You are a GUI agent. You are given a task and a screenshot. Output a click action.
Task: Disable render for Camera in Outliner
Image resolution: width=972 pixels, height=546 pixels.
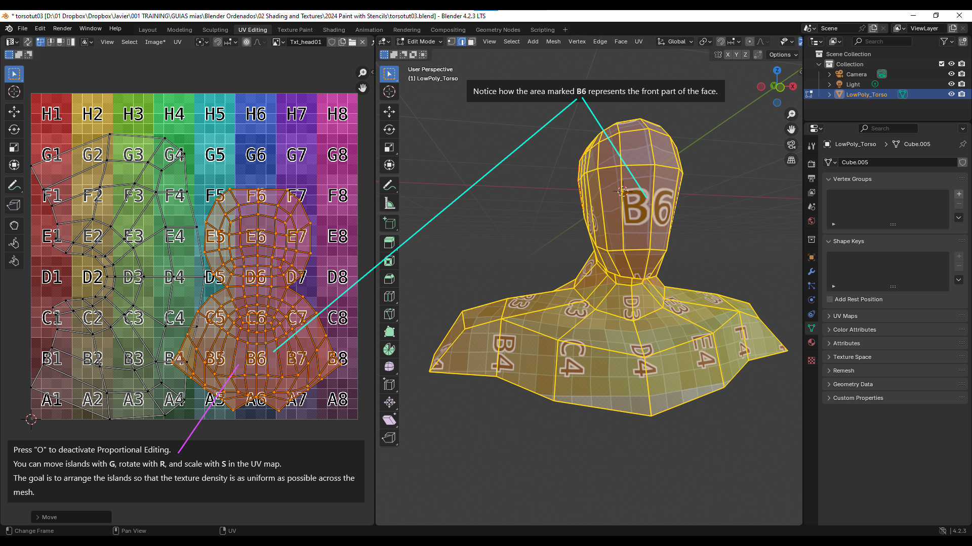tap(961, 74)
